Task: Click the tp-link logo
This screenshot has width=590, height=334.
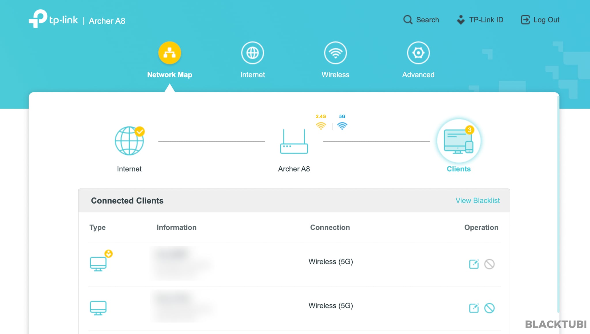Action: pyautogui.click(x=53, y=19)
